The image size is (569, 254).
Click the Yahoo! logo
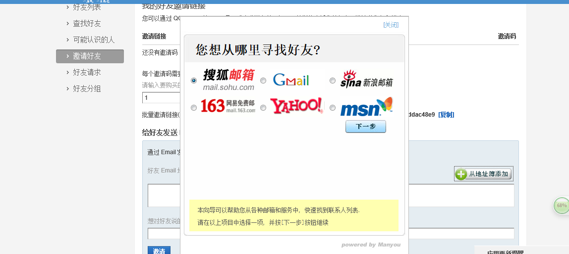click(x=296, y=106)
